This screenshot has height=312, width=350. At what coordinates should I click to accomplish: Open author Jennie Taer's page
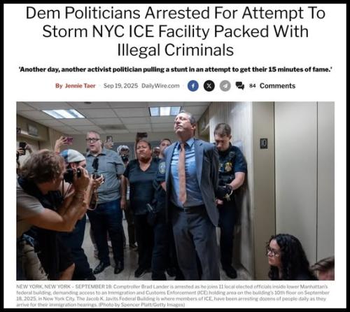pyautogui.click(x=80, y=86)
